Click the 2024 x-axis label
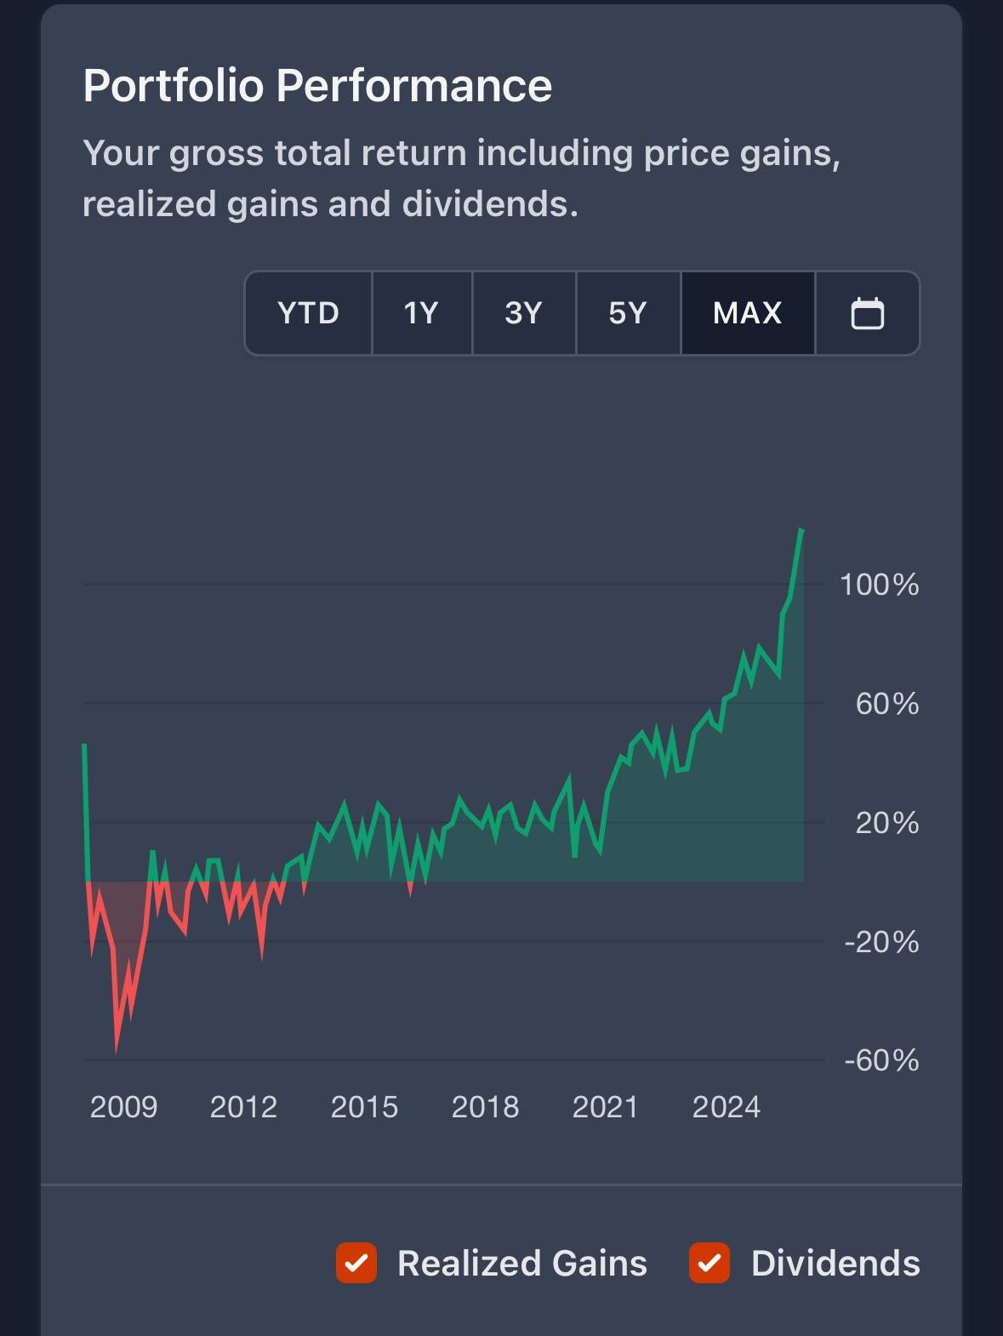 [x=726, y=1107]
